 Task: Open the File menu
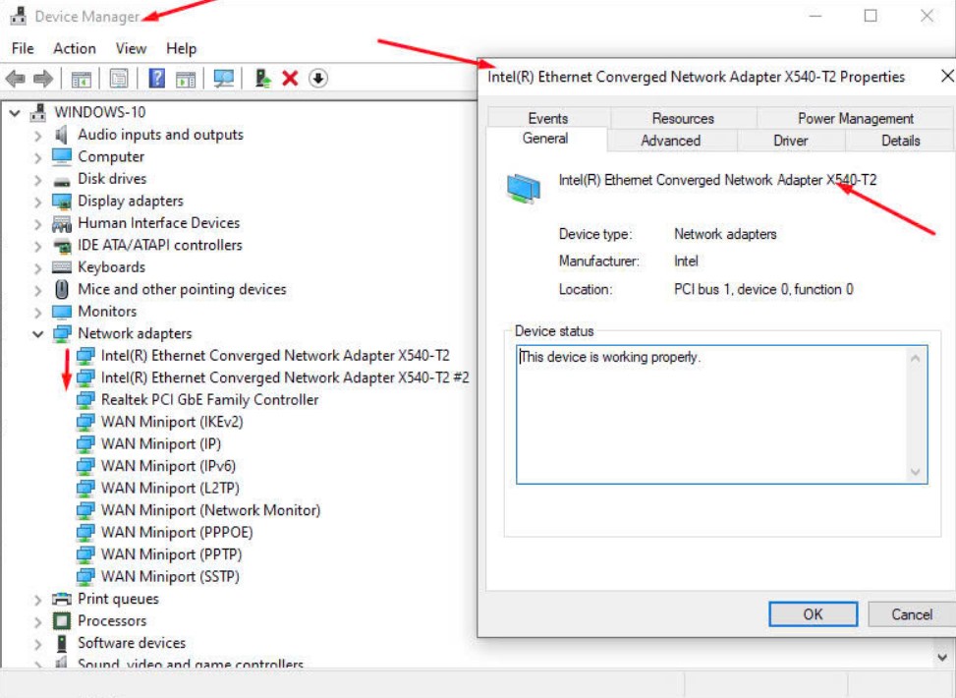(23, 48)
